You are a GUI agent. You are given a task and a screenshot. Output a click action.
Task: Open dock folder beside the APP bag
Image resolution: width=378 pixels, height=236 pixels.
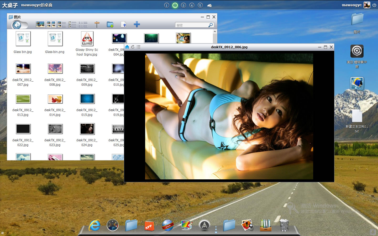click(x=131, y=225)
